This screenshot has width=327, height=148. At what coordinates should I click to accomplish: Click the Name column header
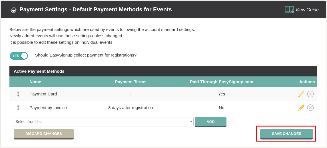pos(35,82)
